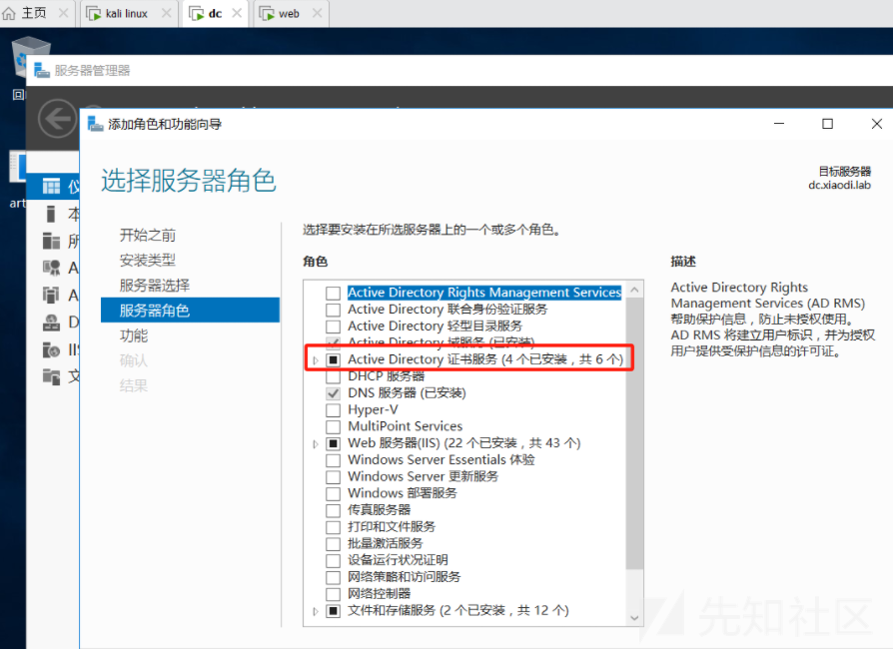Open the IIS icon in sidebar
893x649 pixels.
point(51,349)
